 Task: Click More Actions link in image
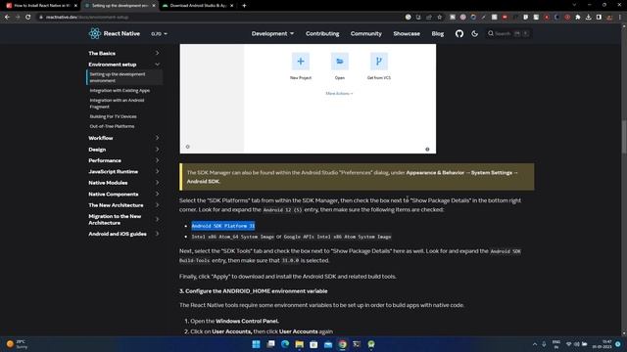339,94
